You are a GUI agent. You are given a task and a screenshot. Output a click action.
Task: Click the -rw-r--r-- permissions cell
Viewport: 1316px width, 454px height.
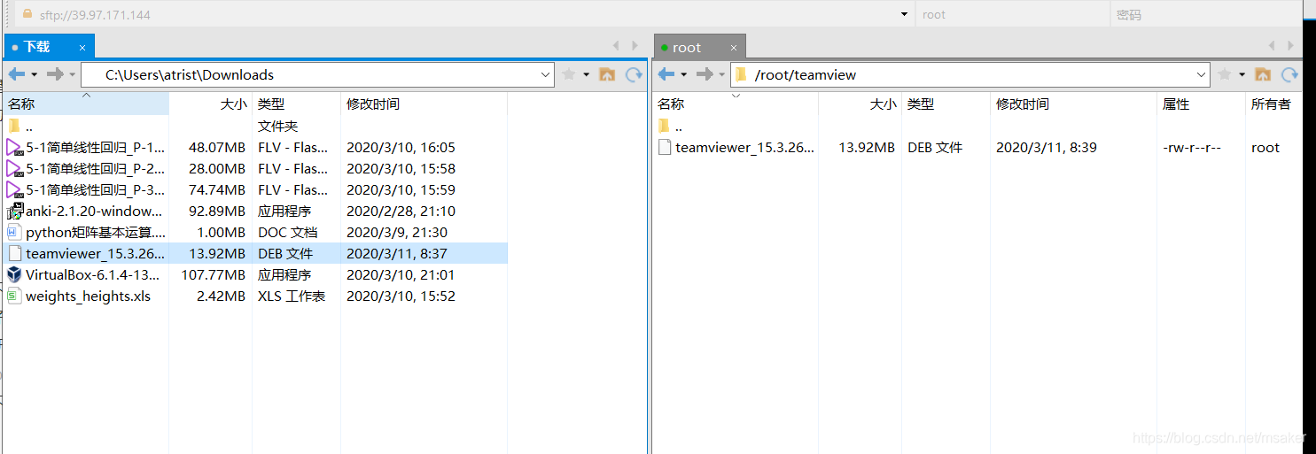(1192, 148)
